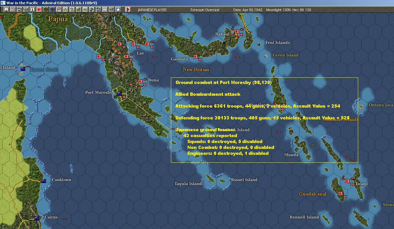The height and width of the screenshot is (229, 394).
Task: Click the Rabaul map label
Action: (222, 34)
